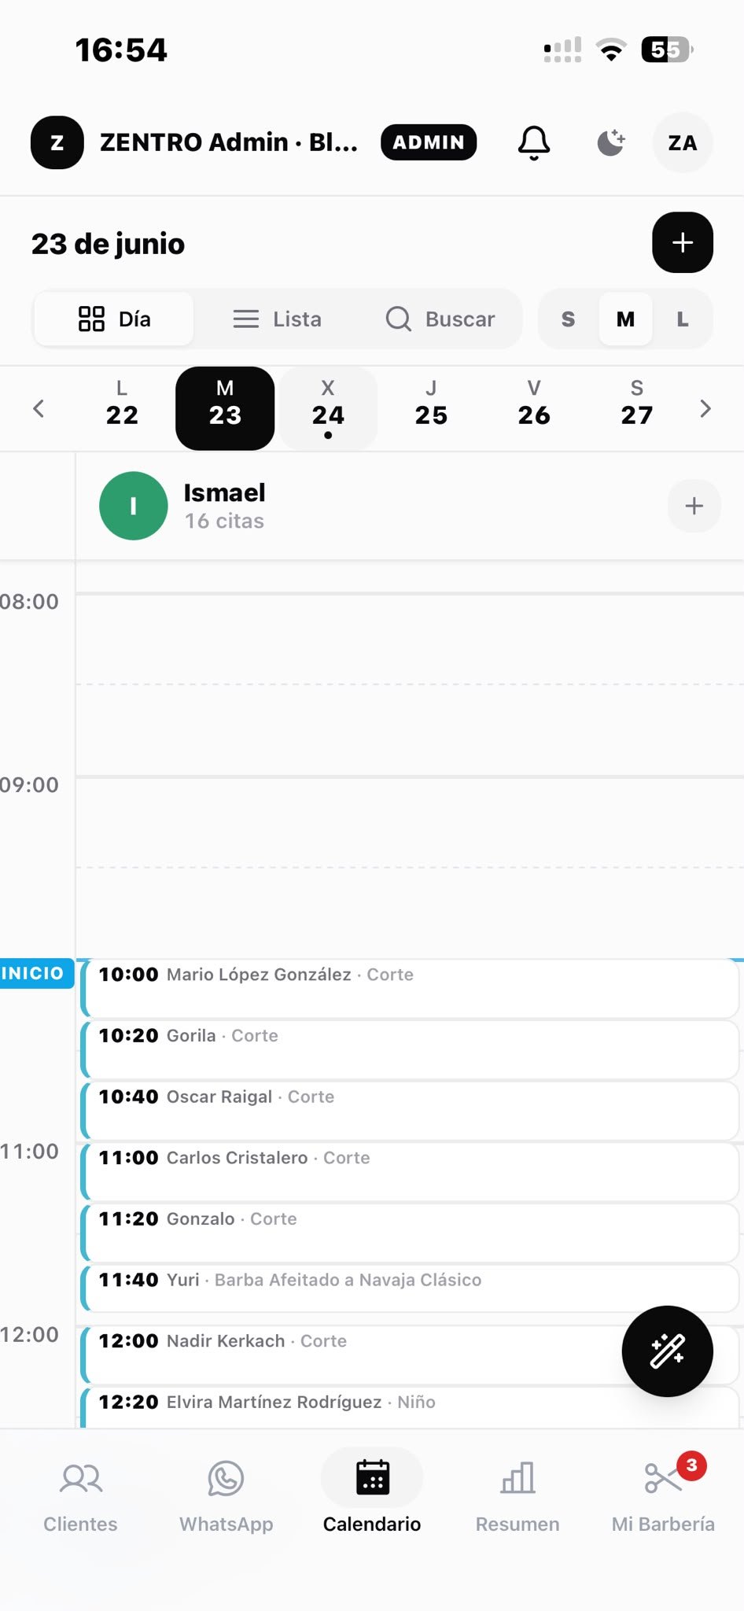744x1611 pixels.
Task: Open the notifications bell
Action: pyautogui.click(x=533, y=142)
